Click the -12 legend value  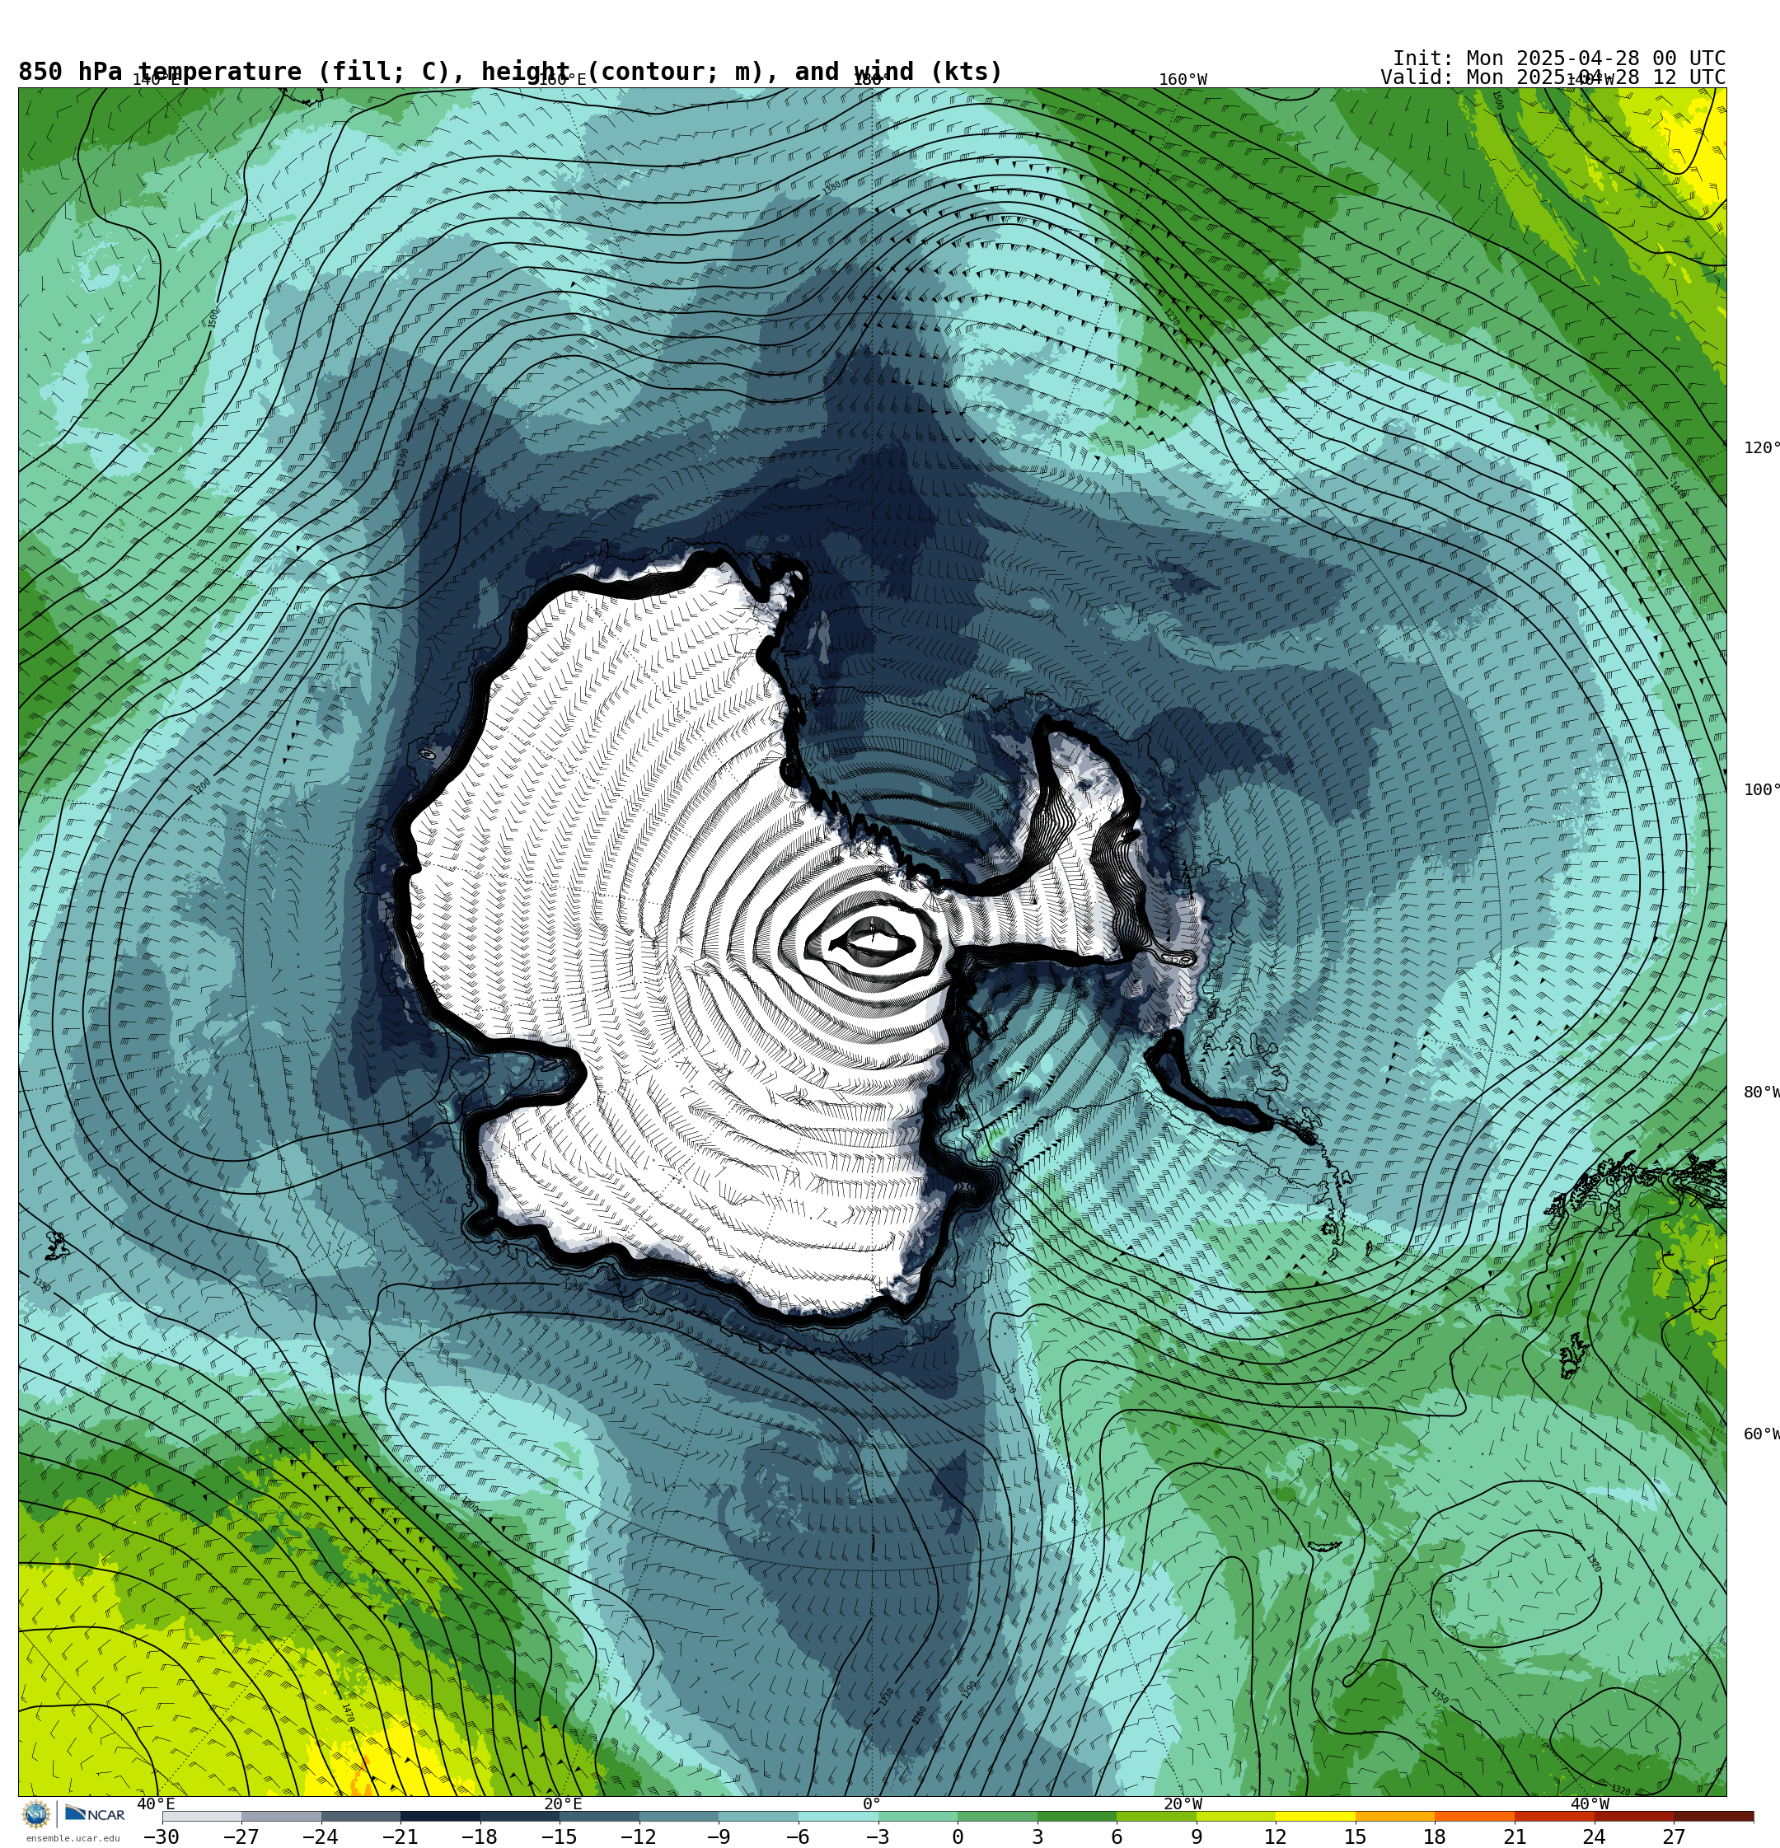click(x=639, y=1836)
